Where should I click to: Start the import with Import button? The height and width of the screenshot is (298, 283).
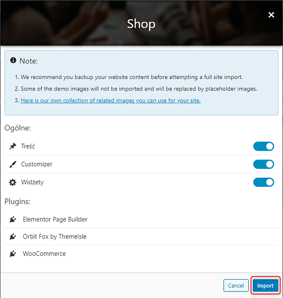click(x=265, y=286)
